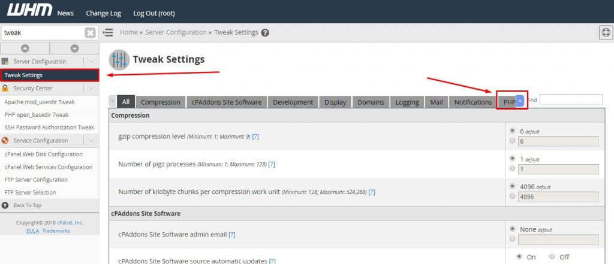Image resolution: width=614 pixels, height=264 pixels.
Task: Open the Trademarks link
Action: point(56,231)
